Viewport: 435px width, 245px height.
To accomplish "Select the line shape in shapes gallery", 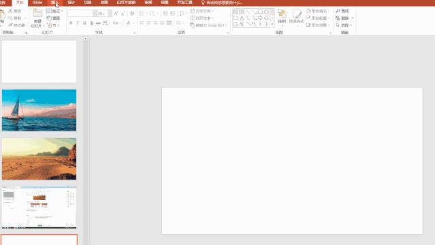I will pos(248,12).
